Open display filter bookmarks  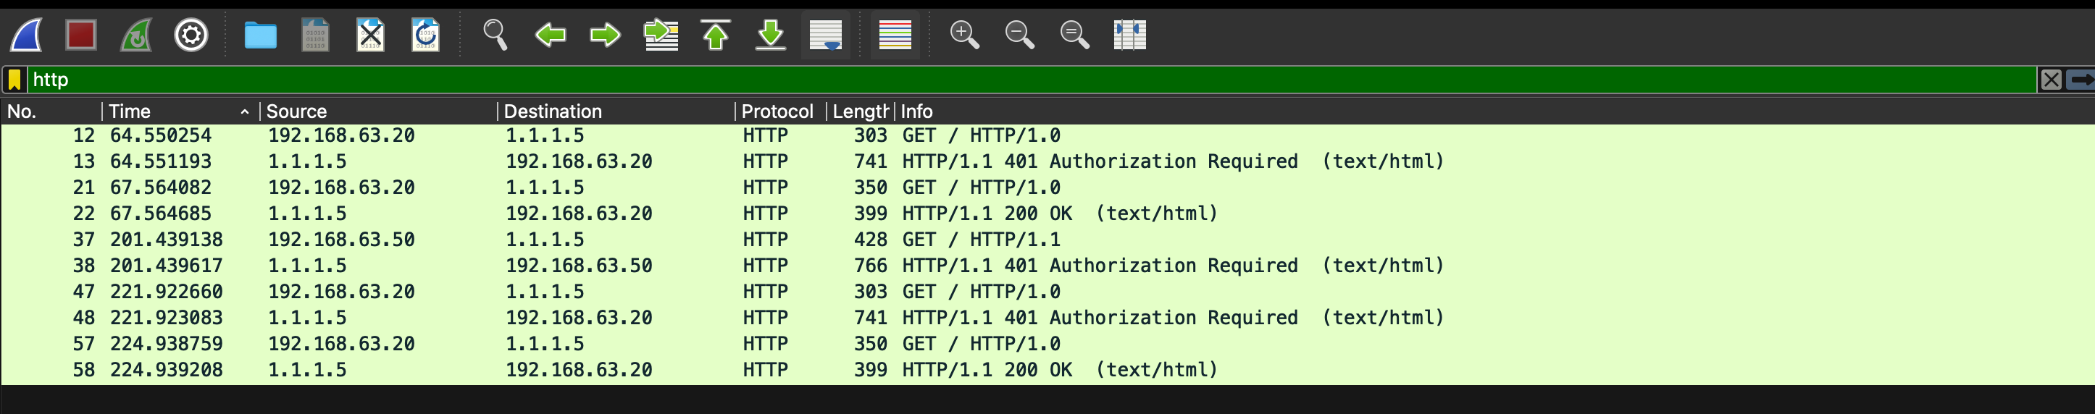(14, 80)
